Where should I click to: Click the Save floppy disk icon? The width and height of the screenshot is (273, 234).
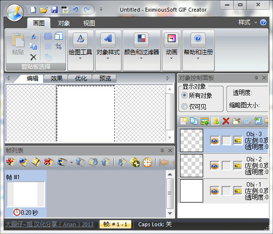(x=54, y=10)
